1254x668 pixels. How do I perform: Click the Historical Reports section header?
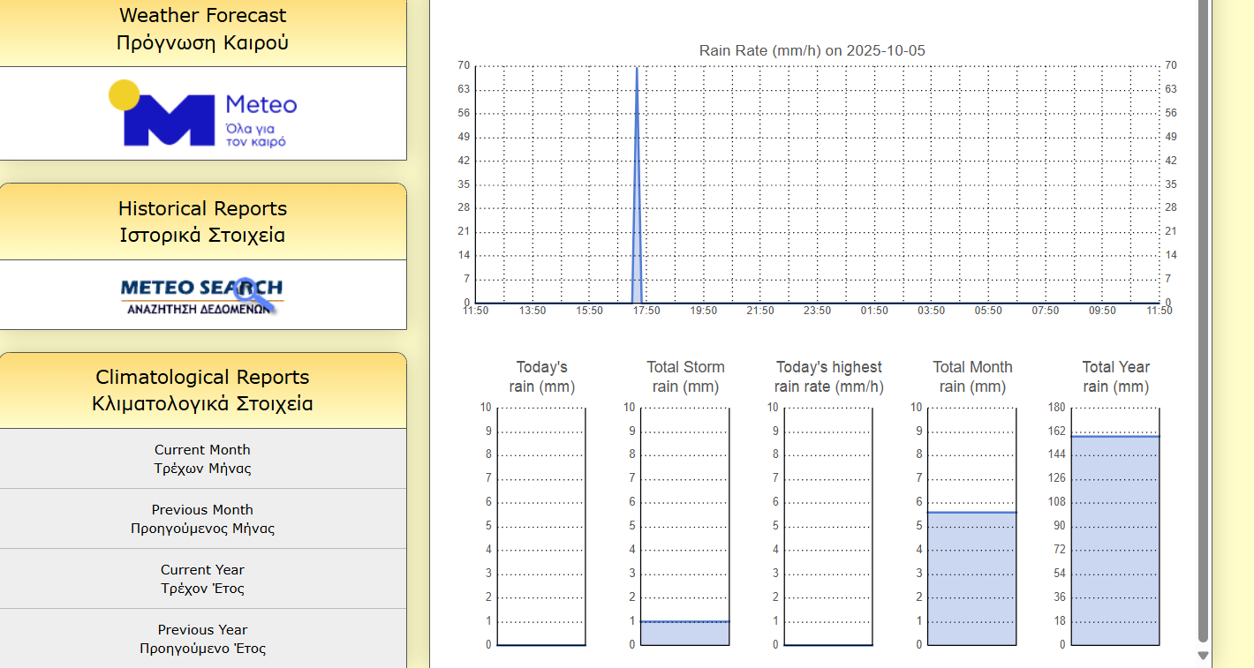203,221
